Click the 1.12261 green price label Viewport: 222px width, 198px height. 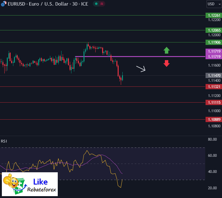[214, 15]
